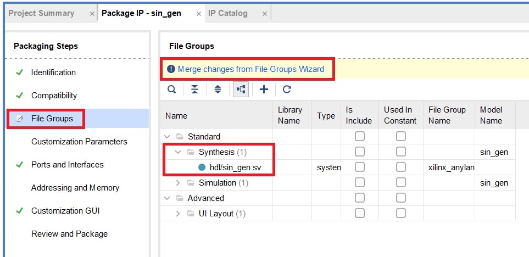
Task: Toggle Used In Constant for Synthesis row
Action: tap(401, 152)
